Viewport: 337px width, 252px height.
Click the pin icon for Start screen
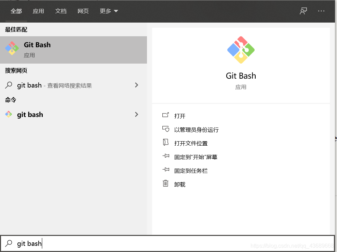(x=166, y=156)
